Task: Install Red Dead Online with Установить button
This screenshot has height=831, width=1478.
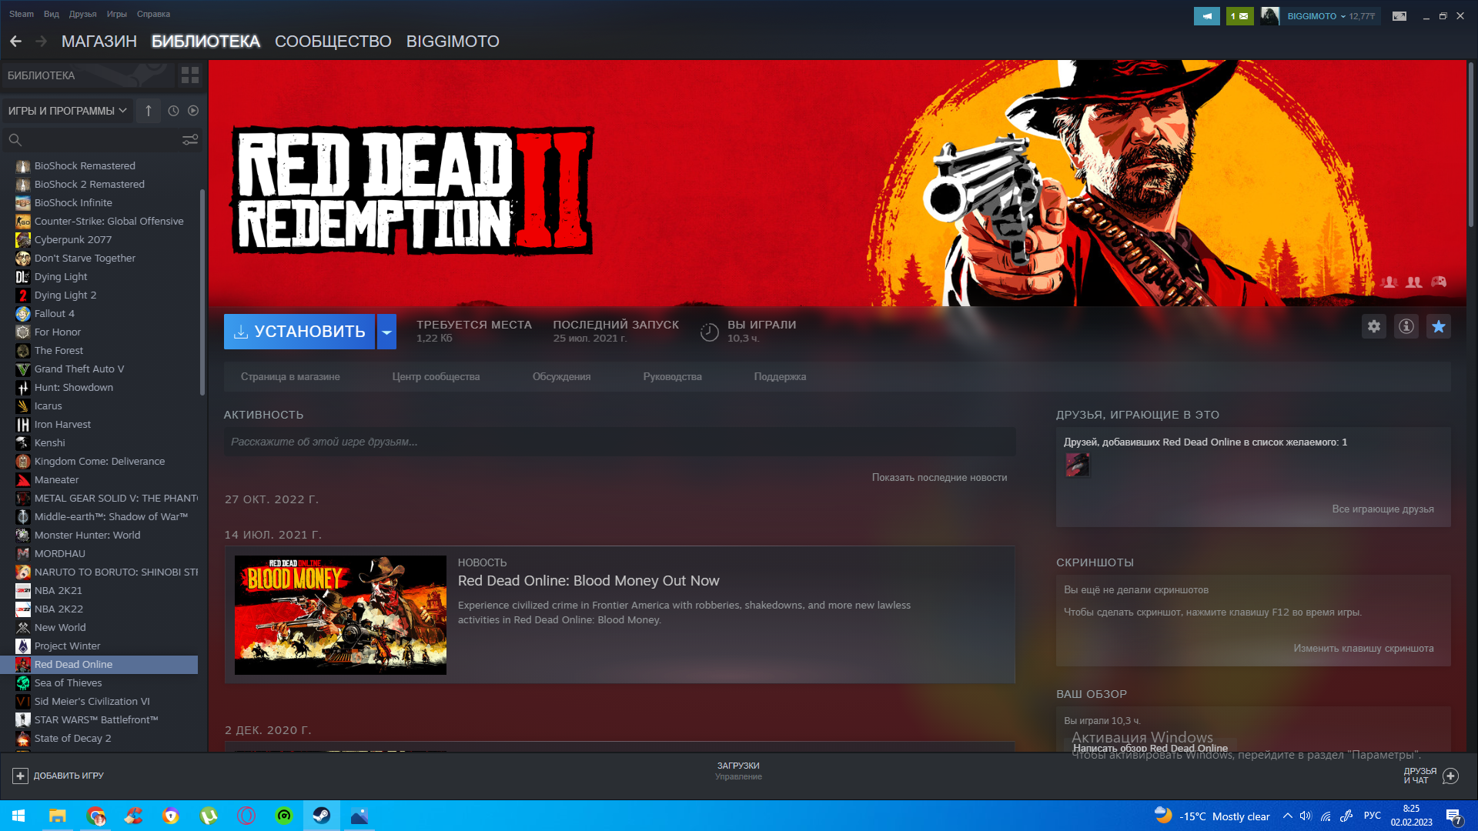Action: coord(299,332)
